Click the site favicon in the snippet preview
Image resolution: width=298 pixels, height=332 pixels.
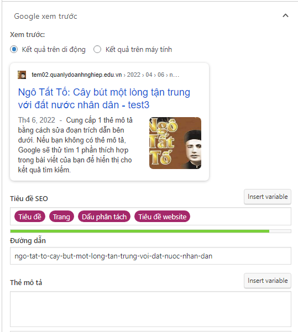[x=22, y=75]
